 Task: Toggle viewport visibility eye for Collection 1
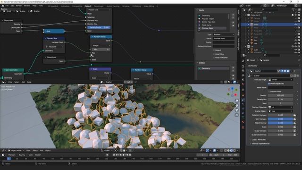295,15
